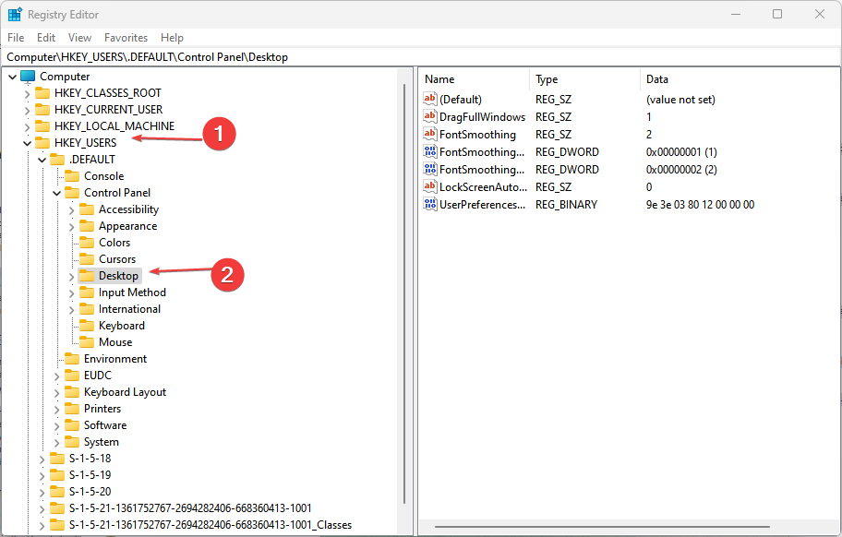Expand the EUDC key
Image resolution: width=842 pixels, height=537 pixels.
pyautogui.click(x=57, y=377)
